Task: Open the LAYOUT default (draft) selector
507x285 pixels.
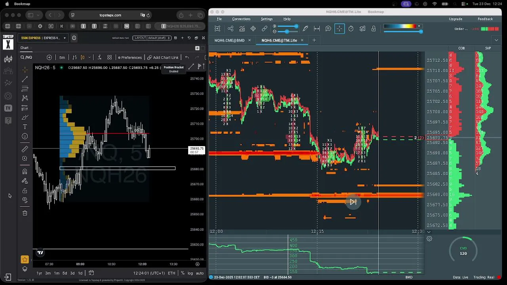Action: pos(152,38)
